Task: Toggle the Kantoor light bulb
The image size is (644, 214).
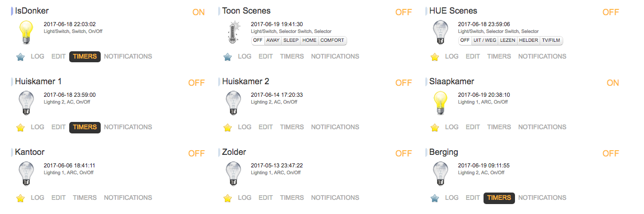Action: tap(26, 174)
